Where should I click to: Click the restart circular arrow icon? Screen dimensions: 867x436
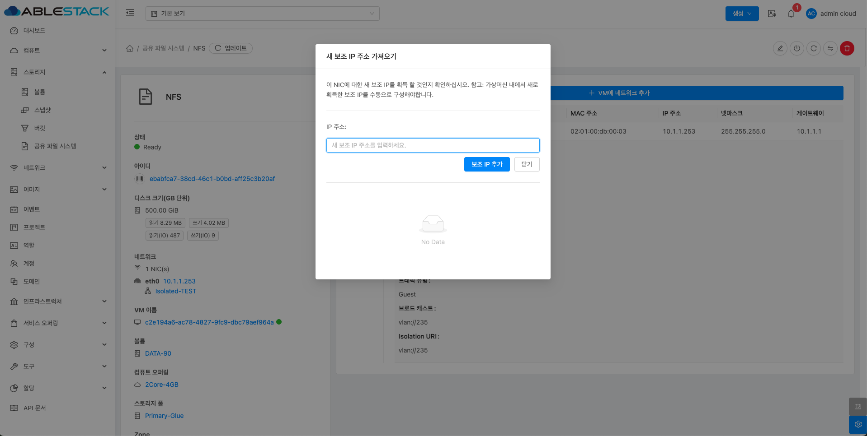[x=814, y=48]
